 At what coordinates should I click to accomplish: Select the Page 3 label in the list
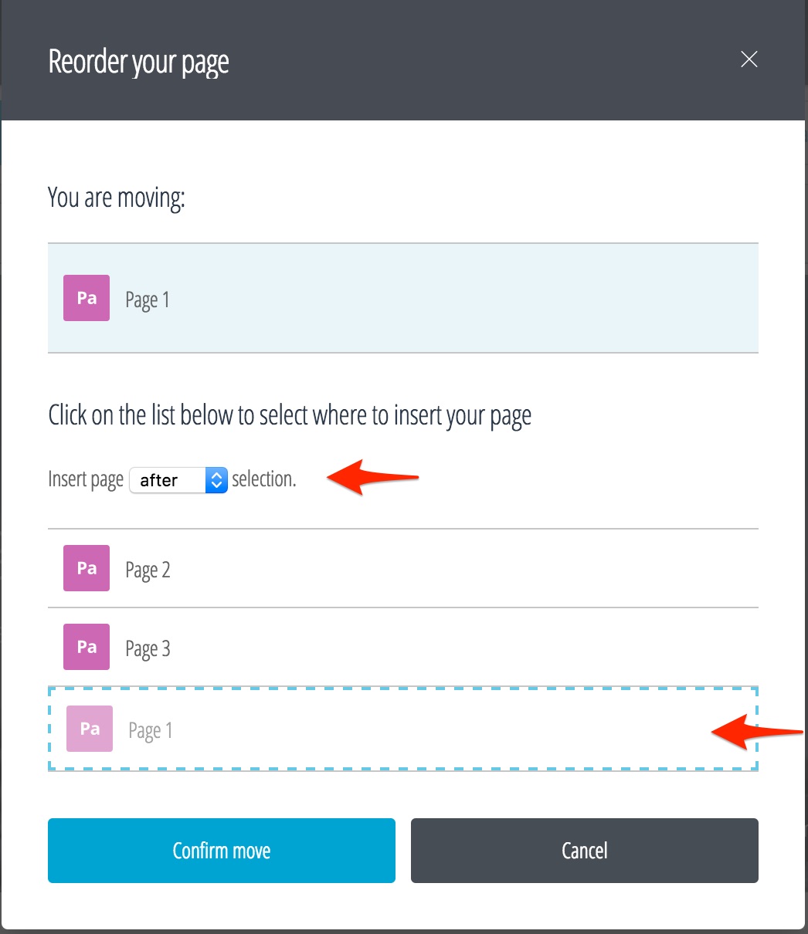(148, 649)
